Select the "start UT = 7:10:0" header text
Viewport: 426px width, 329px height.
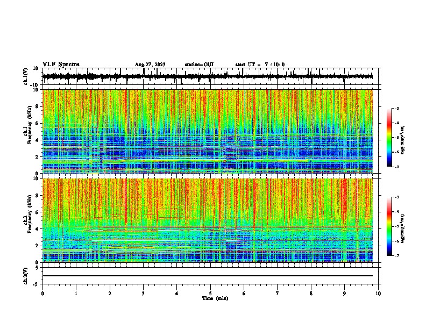coord(260,65)
